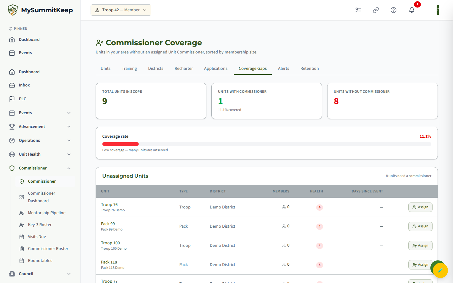Screen dimensions: 453x283
Task: Switch to the Recharter tab
Action: (x=184, y=69)
